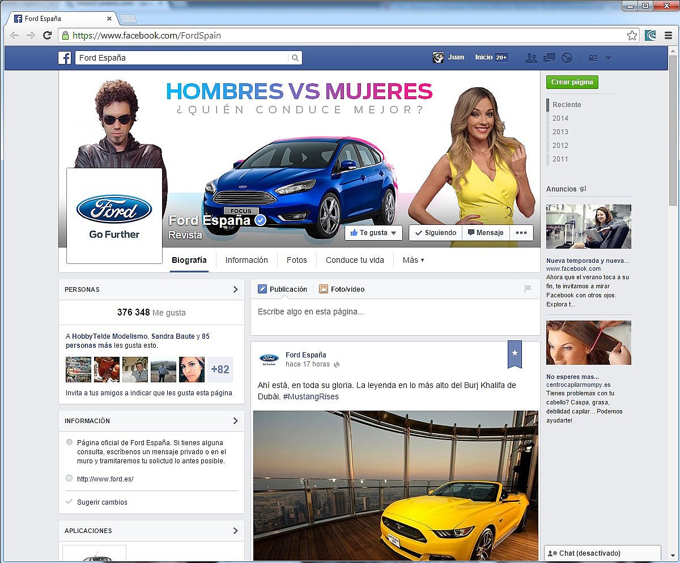
Task: Open the Chat (desactivado) bar
Action: 602,553
